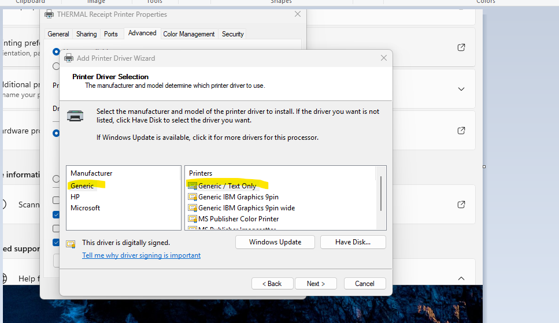Proceed with the Next button
The height and width of the screenshot is (323, 559).
[x=316, y=284]
